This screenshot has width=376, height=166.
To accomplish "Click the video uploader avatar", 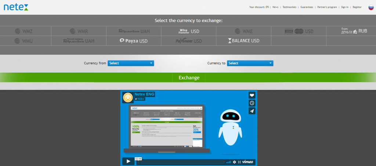I will point(128,97).
